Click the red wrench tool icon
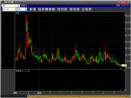Screen dimensions: 131x98 click(x=87, y=9)
